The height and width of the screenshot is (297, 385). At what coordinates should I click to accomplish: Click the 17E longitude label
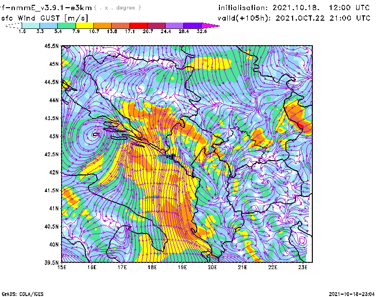[x=122, y=267]
